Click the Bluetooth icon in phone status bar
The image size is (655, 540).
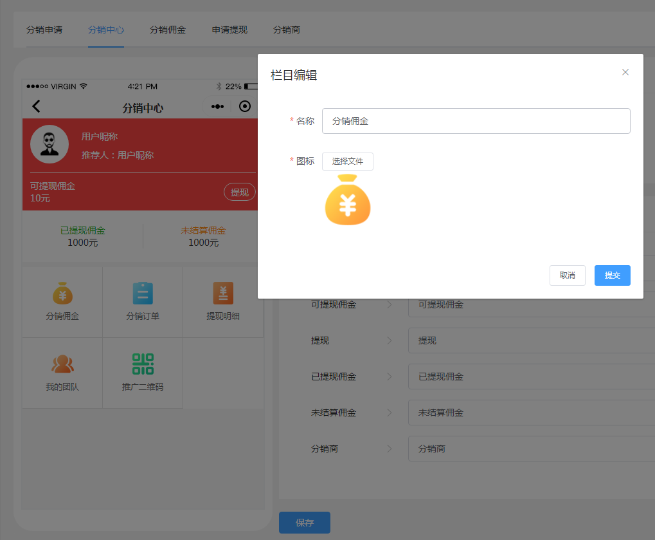pos(219,86)
